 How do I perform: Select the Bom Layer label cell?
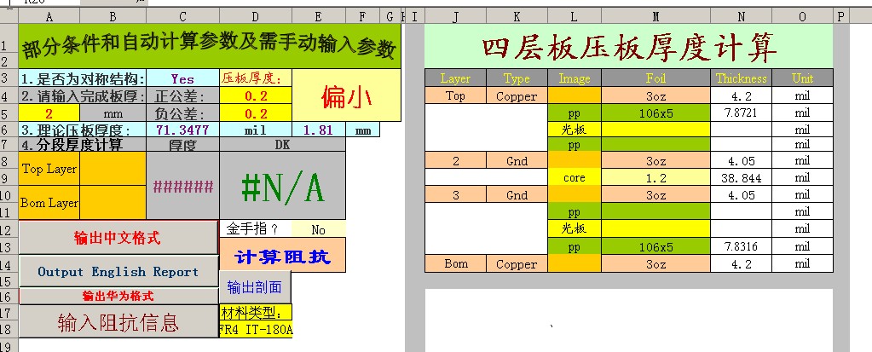pos(49,202)
